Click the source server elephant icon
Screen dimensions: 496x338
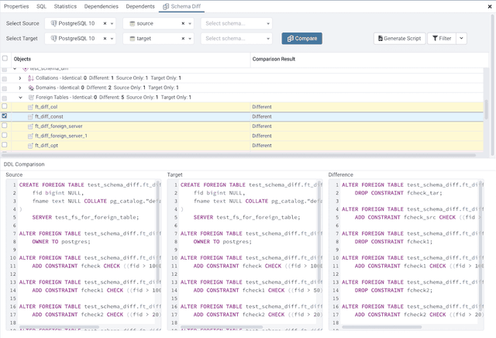[x=53, y=23]
